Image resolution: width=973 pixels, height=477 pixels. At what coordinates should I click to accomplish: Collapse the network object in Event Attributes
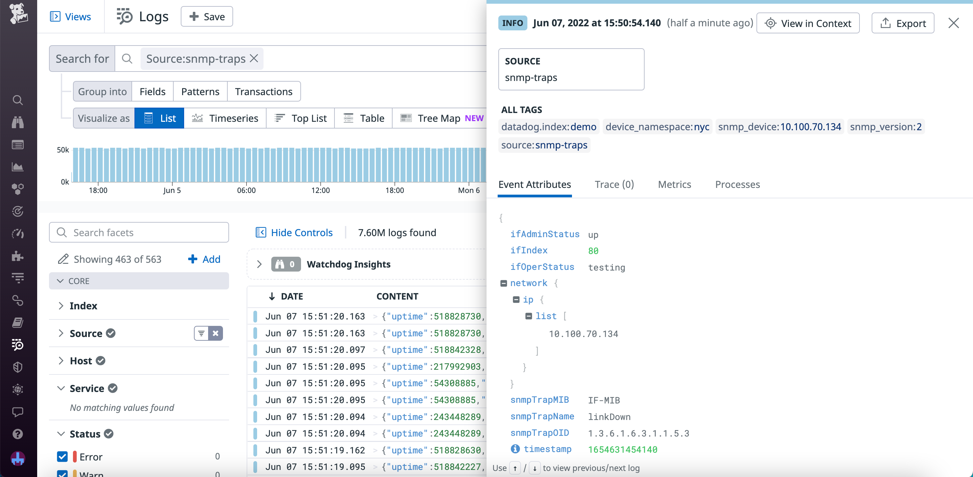click(x=504, y=283)
